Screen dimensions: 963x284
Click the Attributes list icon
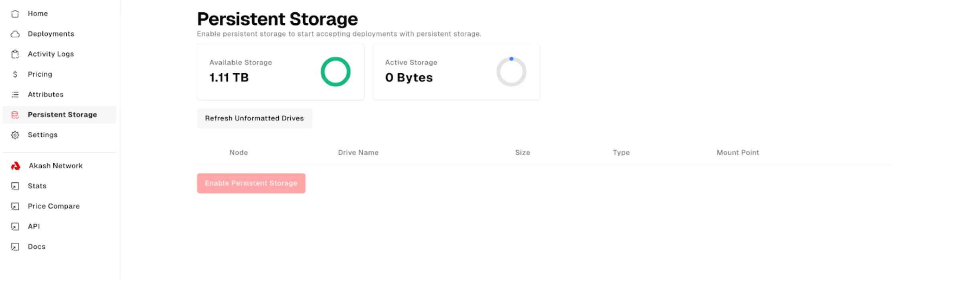15,95
